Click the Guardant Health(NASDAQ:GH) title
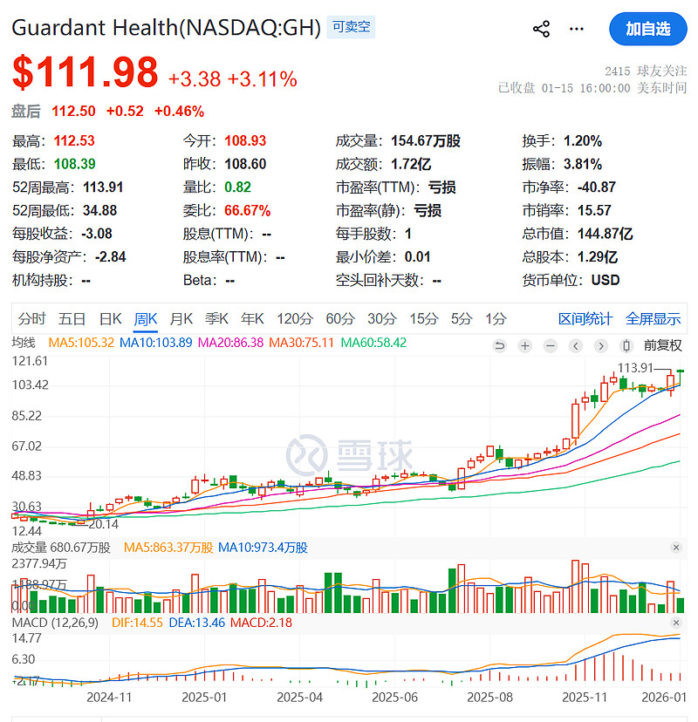The width and height of the screenshot is (698, 722). (x=166, y=28)
